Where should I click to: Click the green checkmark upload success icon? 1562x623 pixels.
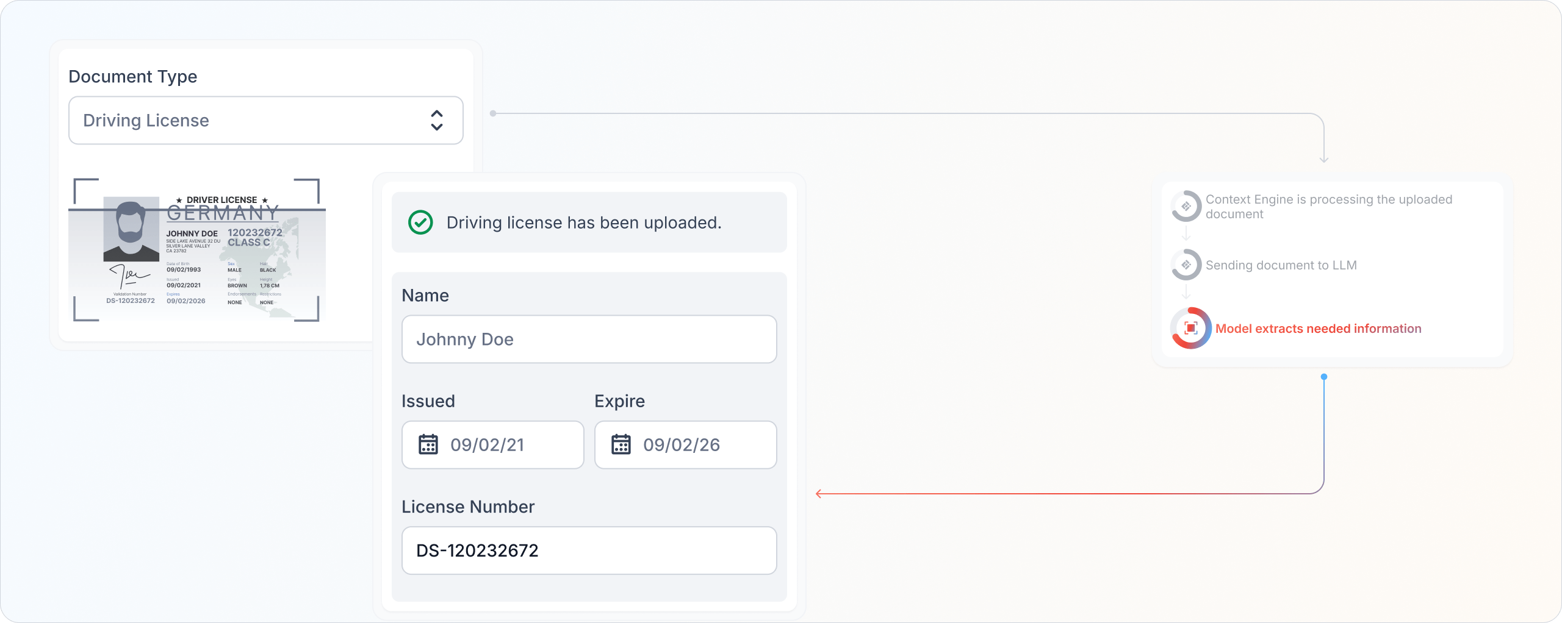(x=420, y=222)
